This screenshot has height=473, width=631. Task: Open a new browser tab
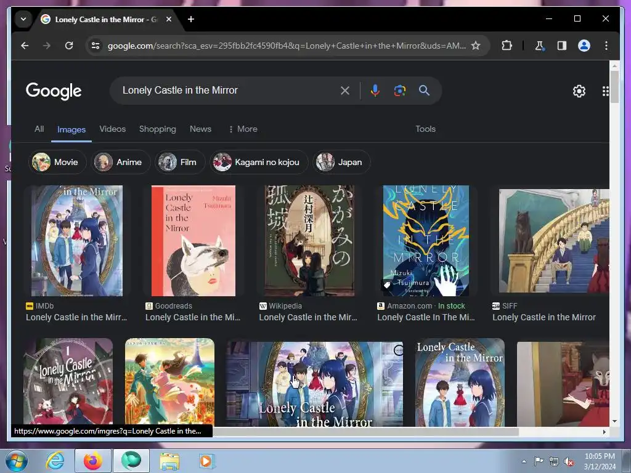[x=191, y=19]
